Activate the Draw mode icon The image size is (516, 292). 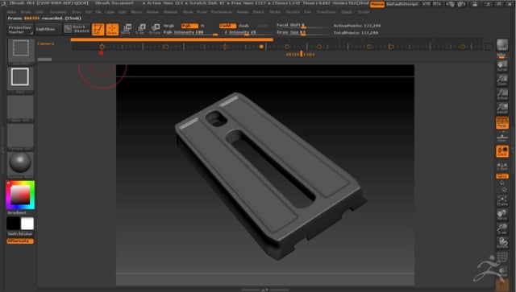tap(112, 30)
